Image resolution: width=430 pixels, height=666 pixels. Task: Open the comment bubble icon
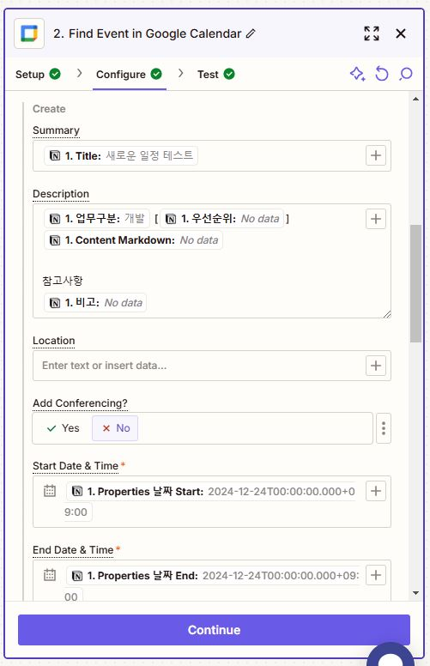click(406, 74)
